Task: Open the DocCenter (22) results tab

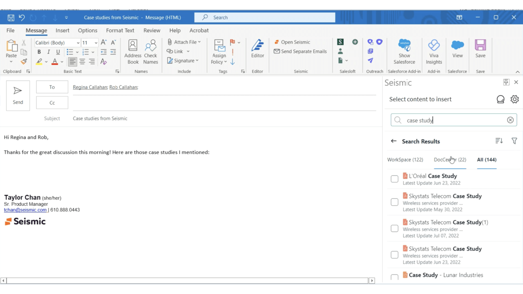Action: (x=450, y=160)
